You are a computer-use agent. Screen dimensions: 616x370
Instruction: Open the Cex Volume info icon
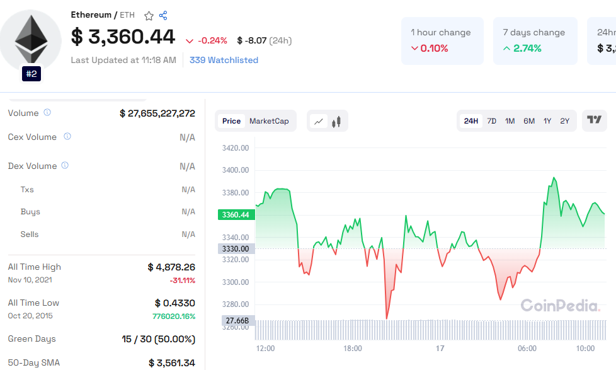coord(67,136)
